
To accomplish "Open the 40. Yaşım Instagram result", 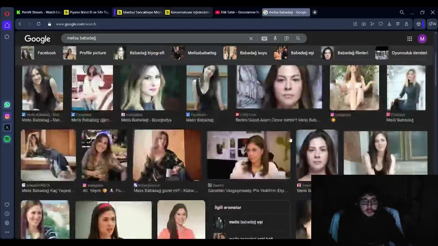I will (104, 191).
